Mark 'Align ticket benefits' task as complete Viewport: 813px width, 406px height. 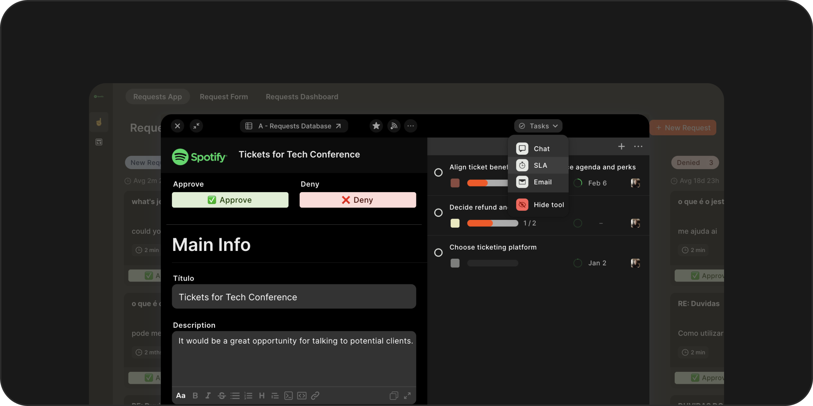(438, 172)
